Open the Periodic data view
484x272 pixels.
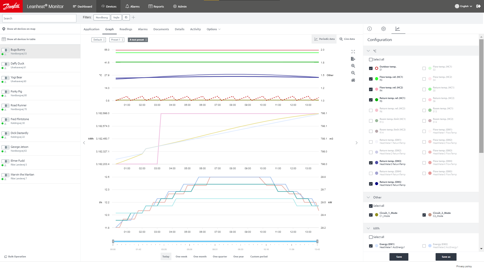[x=324, y=39]
